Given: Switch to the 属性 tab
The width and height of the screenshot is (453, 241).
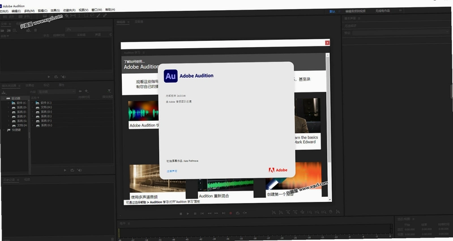Looking at the screenshot, I should click(62, 85).
